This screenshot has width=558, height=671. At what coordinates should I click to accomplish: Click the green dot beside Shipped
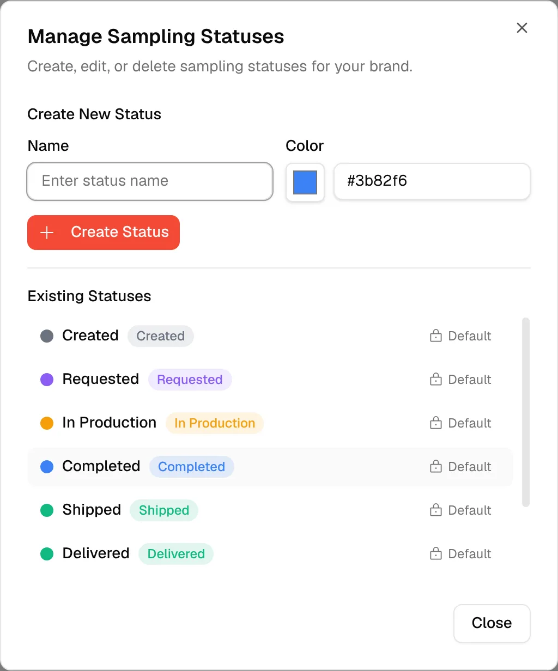[x=47, y=510]
